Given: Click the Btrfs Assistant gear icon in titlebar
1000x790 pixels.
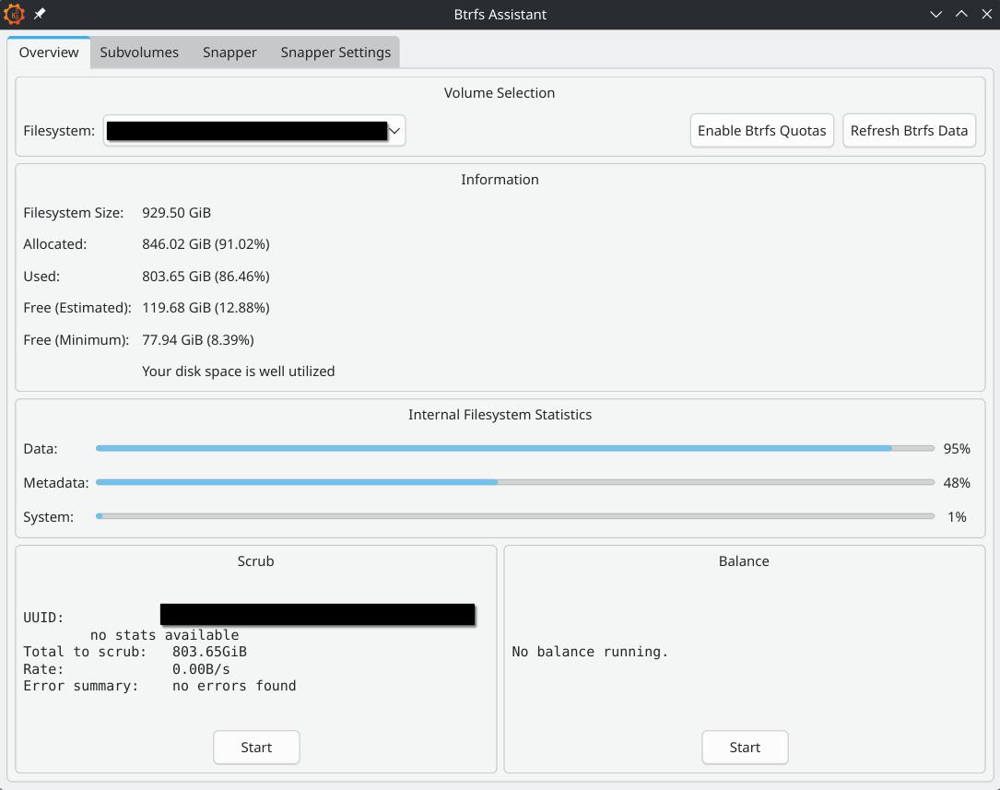Looking at the screenshot, I should (x=15, y=14).
